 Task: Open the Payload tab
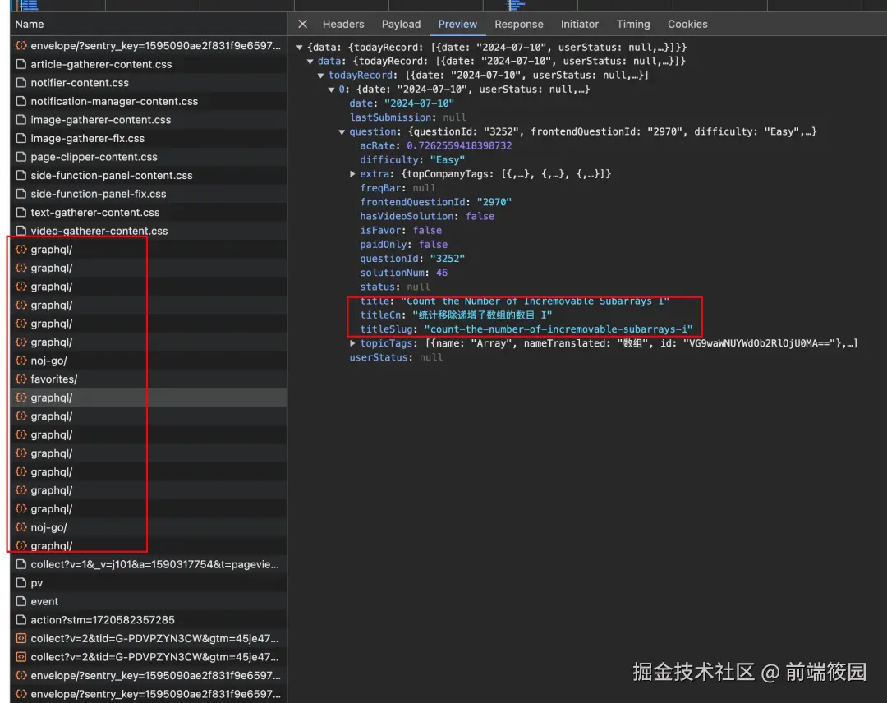[x=401, y=25]
